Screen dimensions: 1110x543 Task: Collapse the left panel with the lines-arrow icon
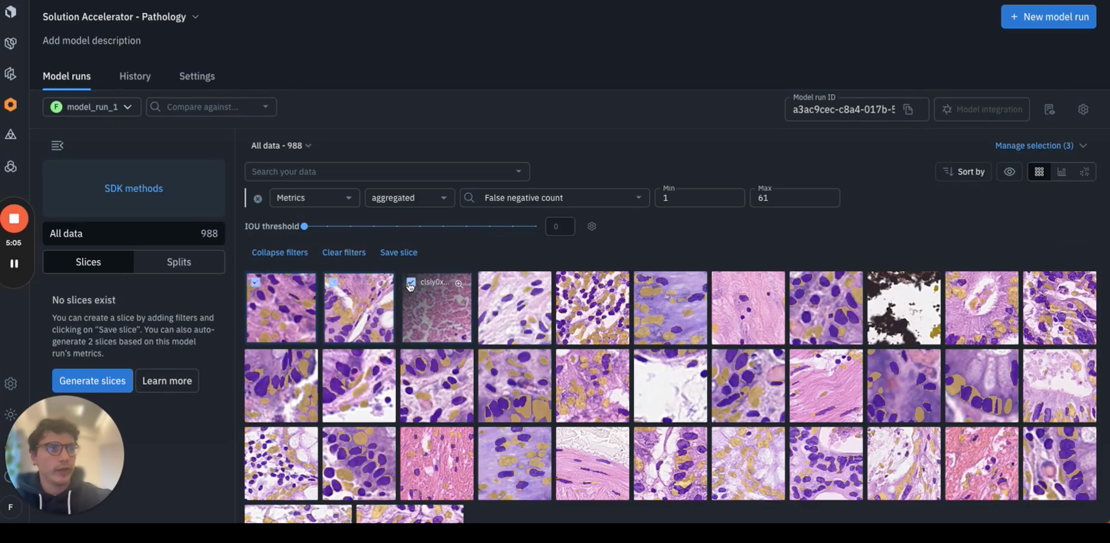pyautogui.click(x=57, y=145)
